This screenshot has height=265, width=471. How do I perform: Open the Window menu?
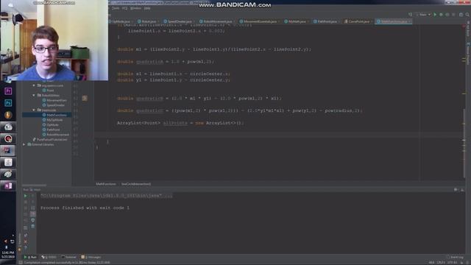pyautogui.click(x=135, y=8)
